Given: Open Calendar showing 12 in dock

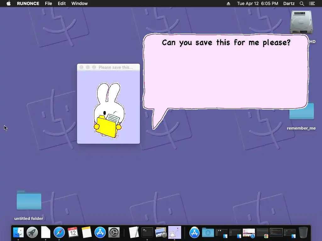Looking at the screenshot, I should (73, 233).
